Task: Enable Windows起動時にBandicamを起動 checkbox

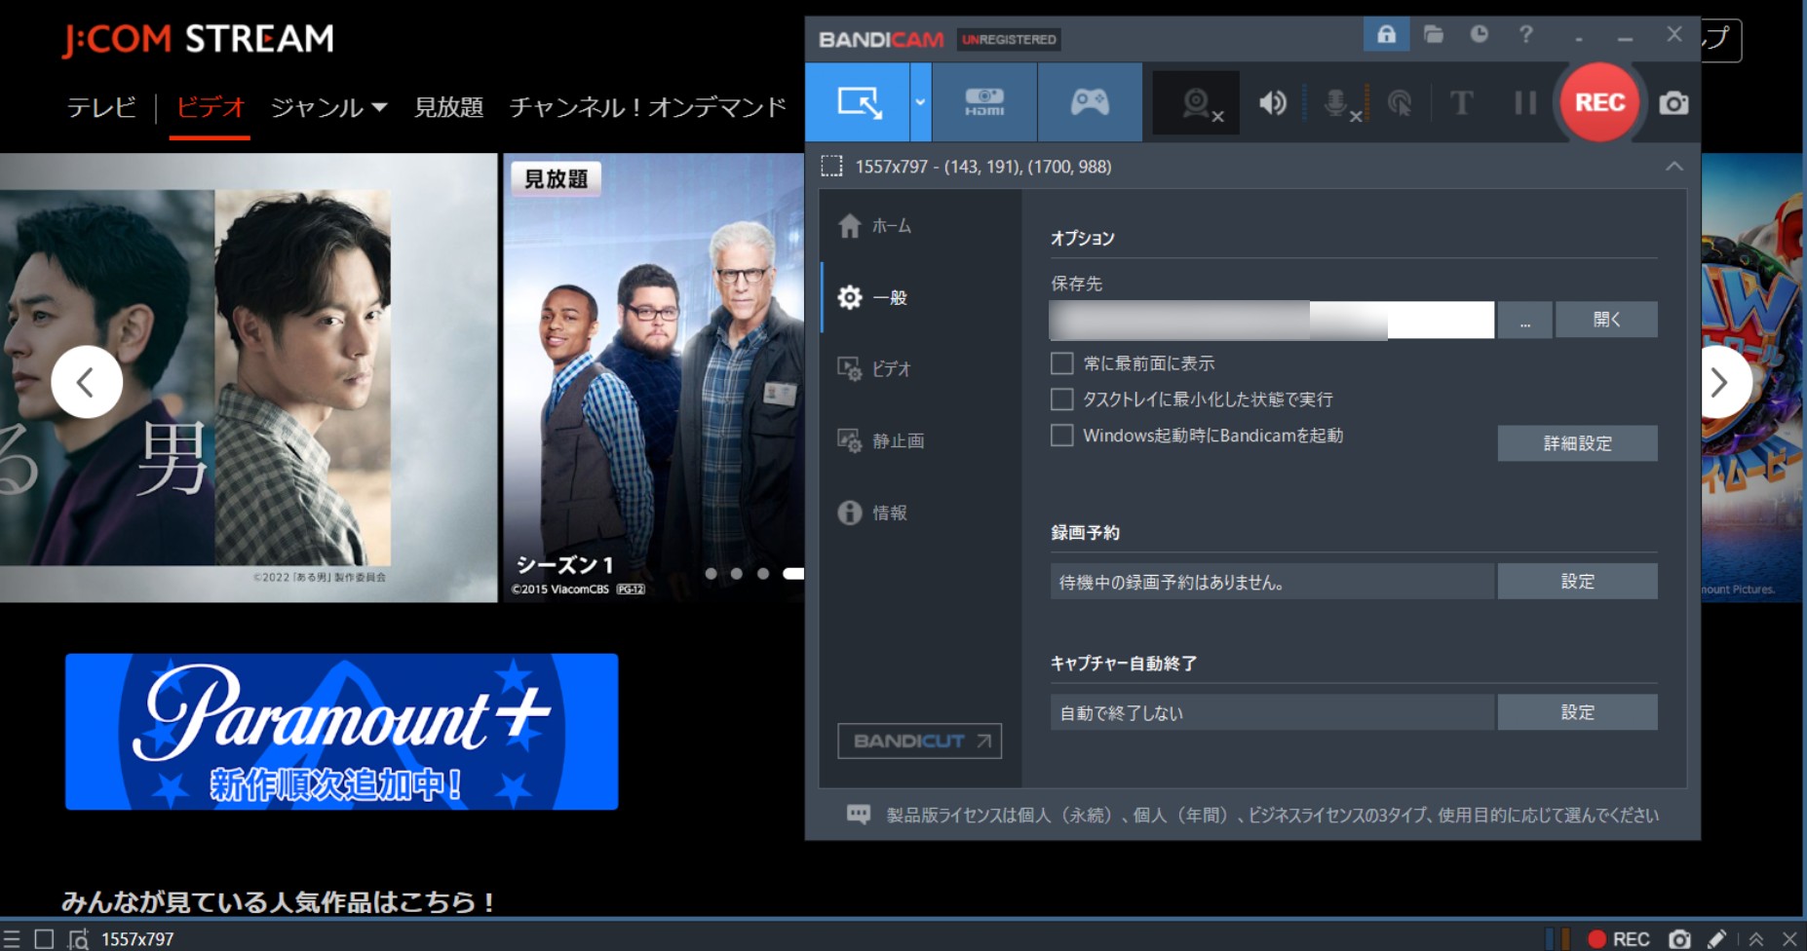Action: click(x=1061, y=436)
